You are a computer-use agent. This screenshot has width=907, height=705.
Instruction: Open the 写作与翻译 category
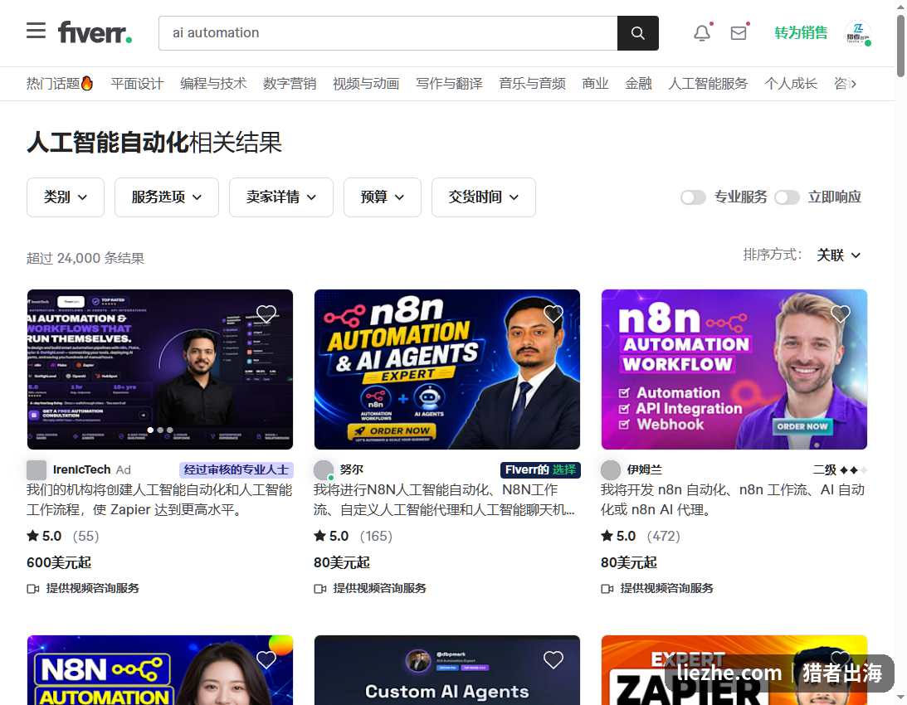(450, 83)
